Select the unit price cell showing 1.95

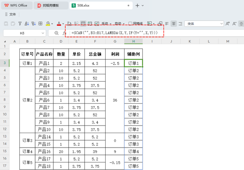tap(77, 151)
